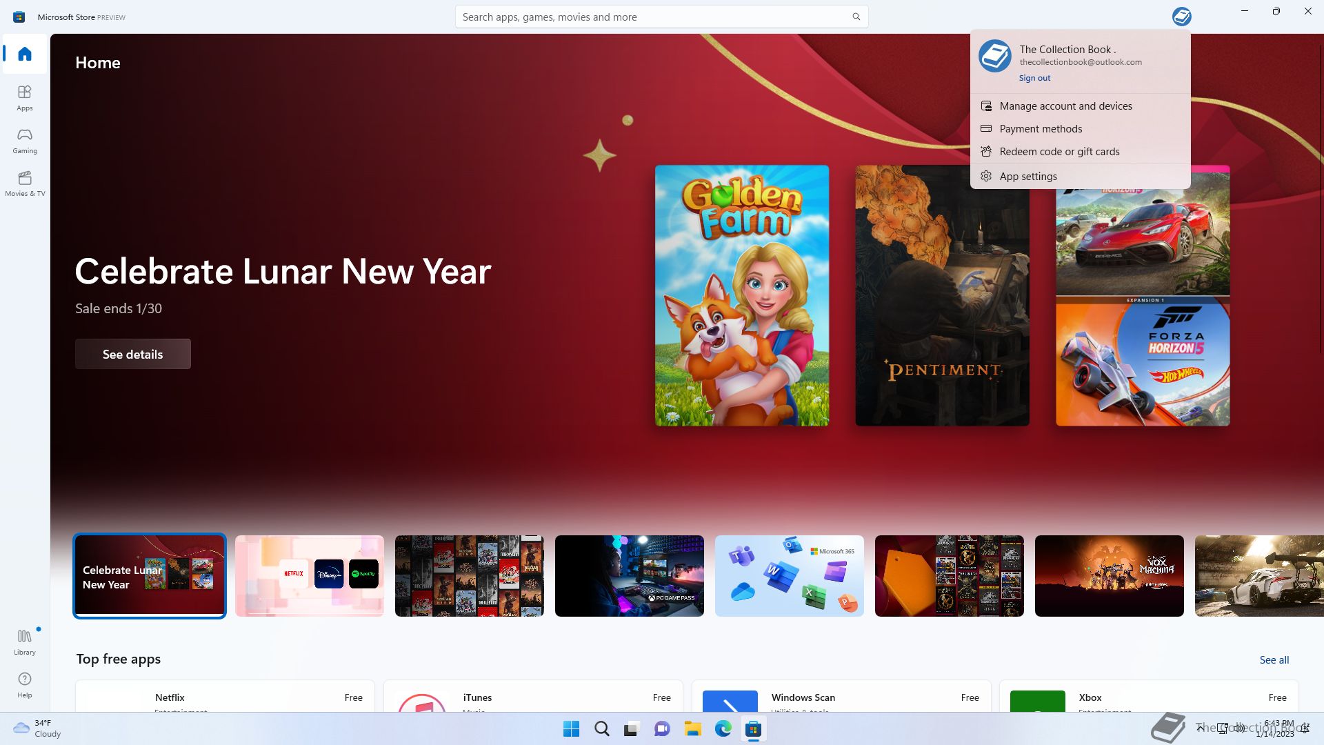This screenshot has height=745, width=1324.
Task: Click the search magnifier icon
Action: click(x=856, y=17)
